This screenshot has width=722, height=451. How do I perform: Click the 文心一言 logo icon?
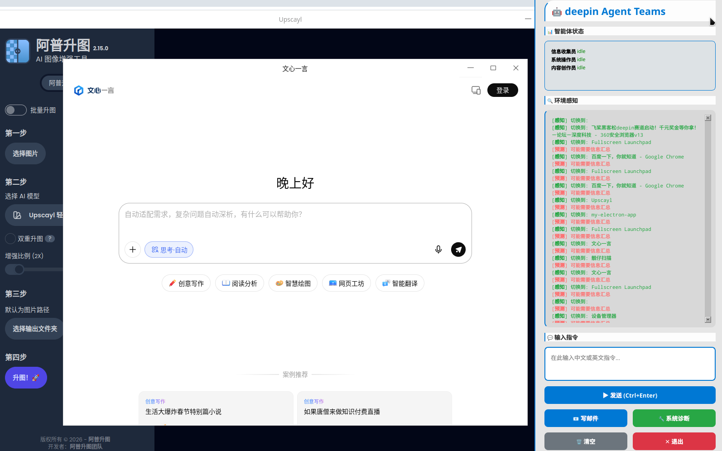coord(79,91)
